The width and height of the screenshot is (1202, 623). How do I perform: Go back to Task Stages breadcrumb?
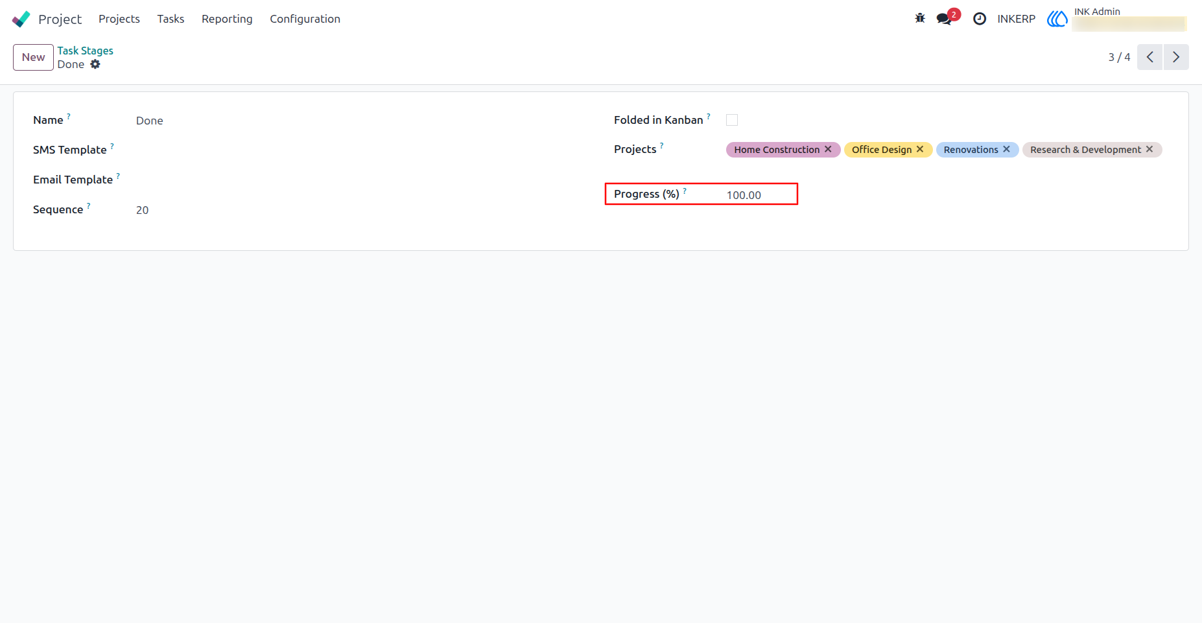(85, 50)
